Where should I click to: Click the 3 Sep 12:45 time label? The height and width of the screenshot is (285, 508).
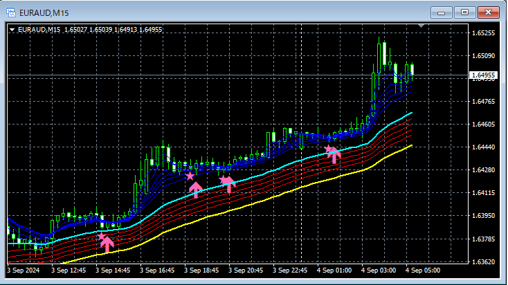pyautogui.click(x=69, y=270)
